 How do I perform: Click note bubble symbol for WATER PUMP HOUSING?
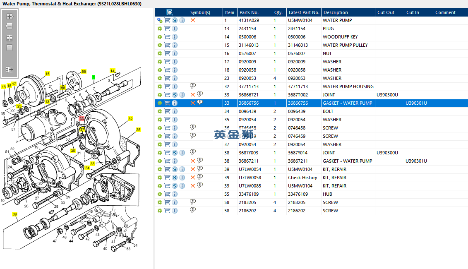point(193,86)
